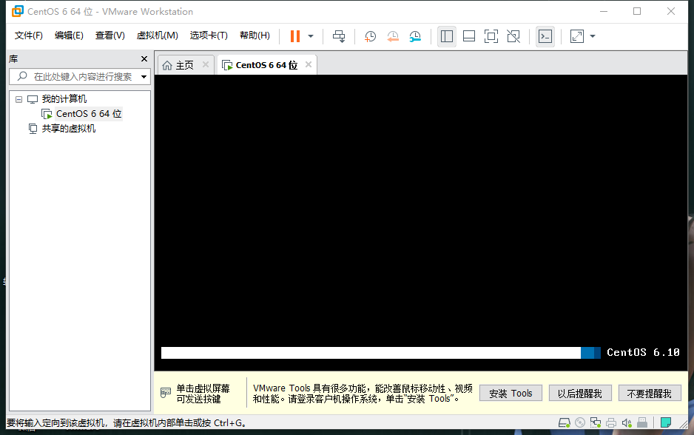
Task: Click the CentOS boot progress bar
Action: coord(380,353)
